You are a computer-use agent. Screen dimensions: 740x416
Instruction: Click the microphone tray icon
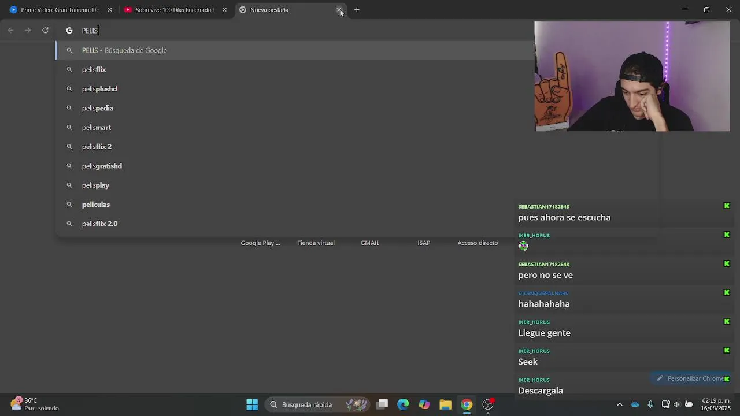click(x=650, y=404)
